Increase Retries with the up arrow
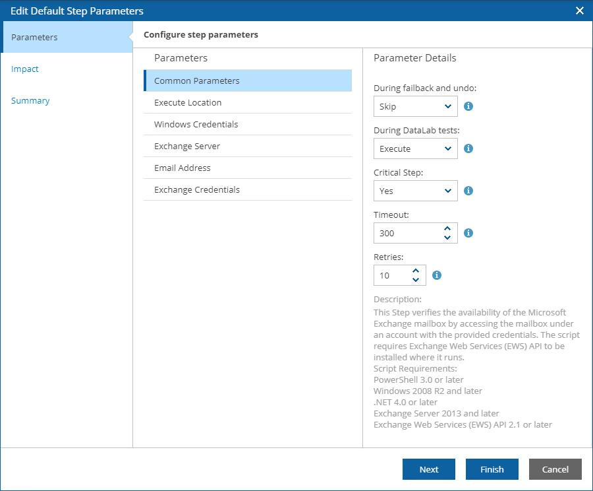Viewport: 593px width, 491px height. point(416,271)
